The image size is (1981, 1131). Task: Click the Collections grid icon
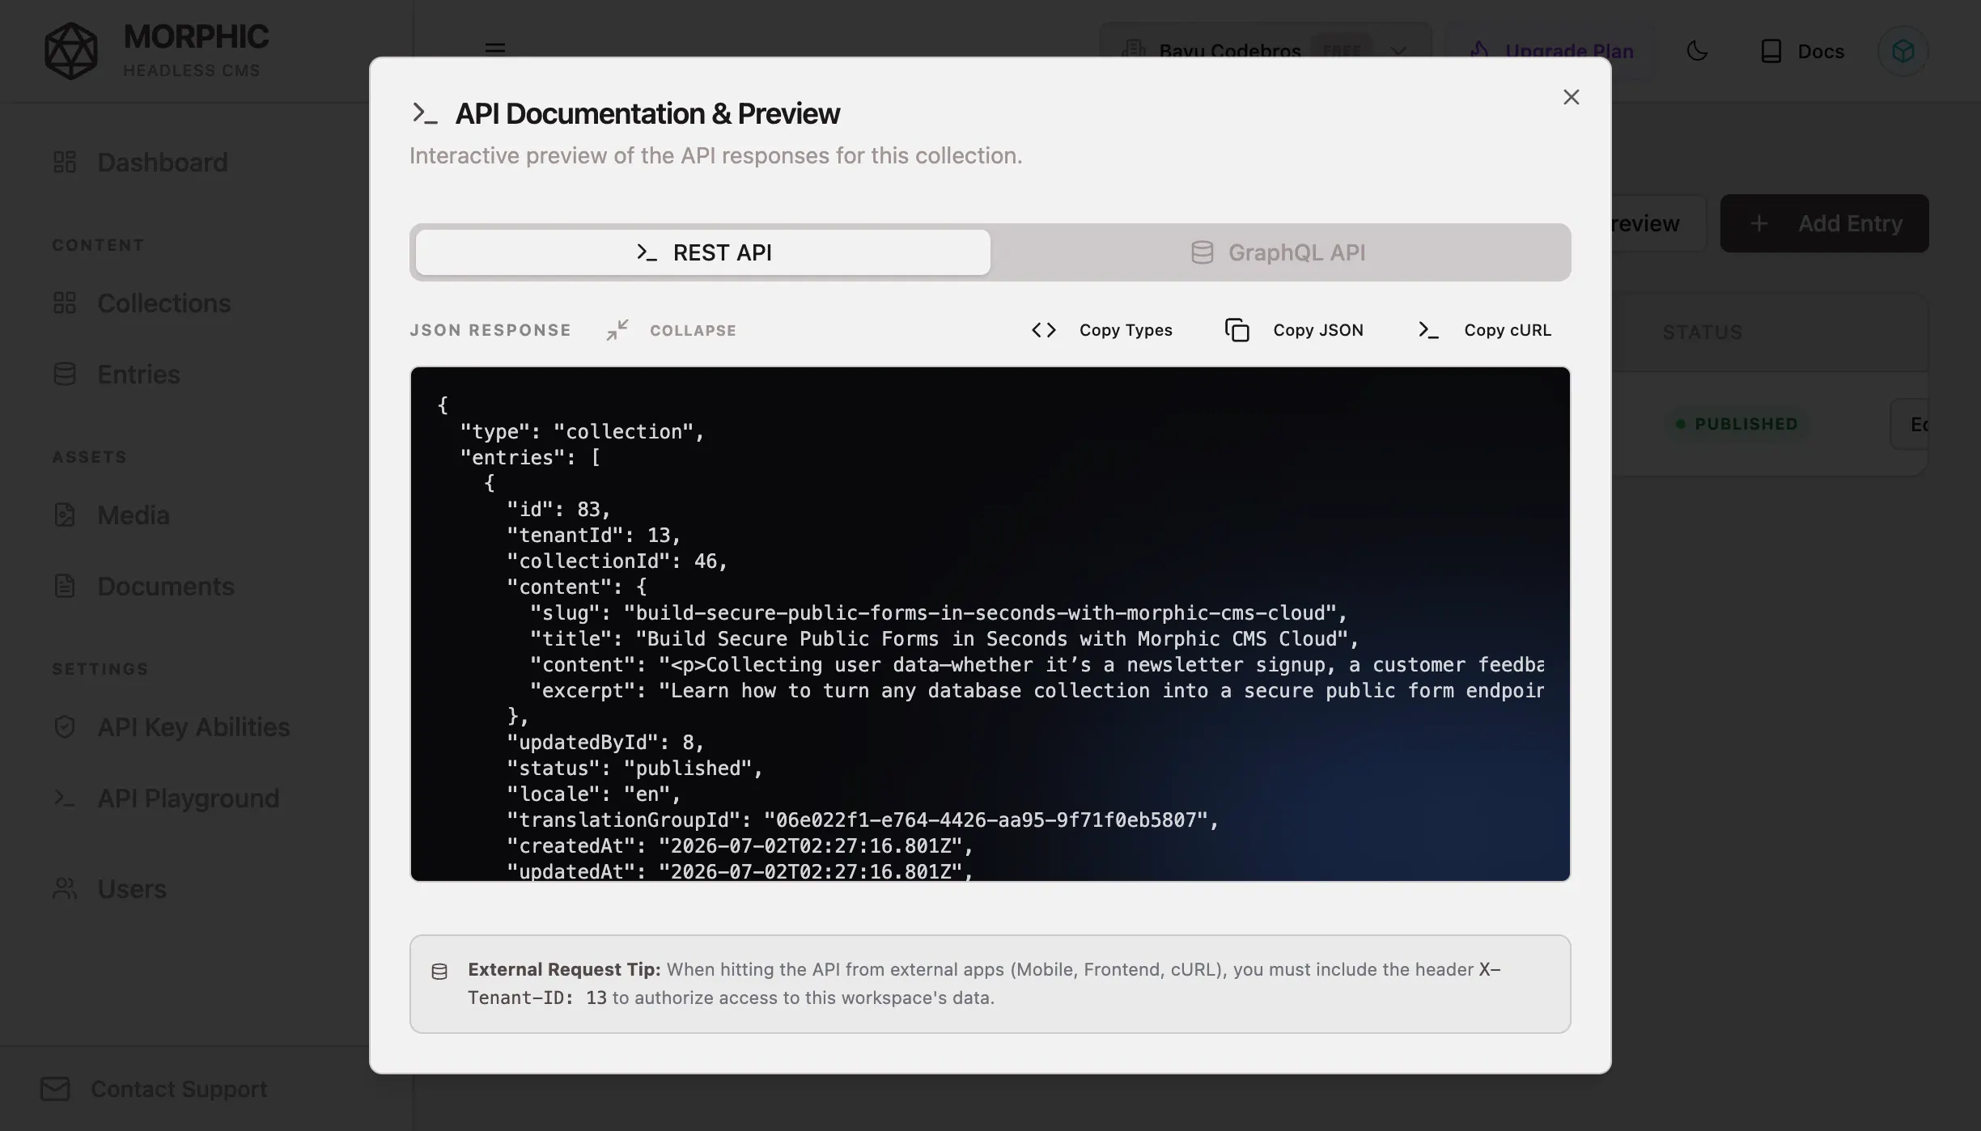point(65,303)
